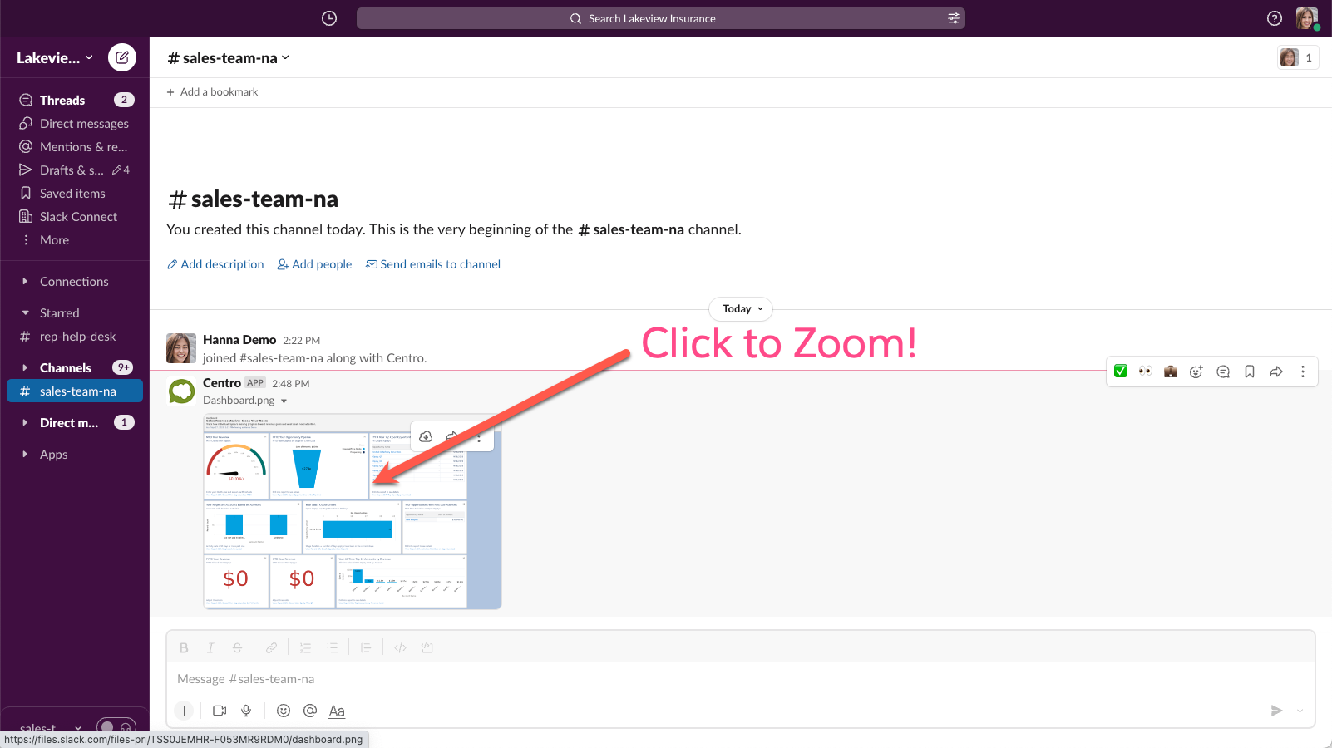Open attachments plus button in composer
The height and width of the screenshot is (748, 1332).
point(185,711)
